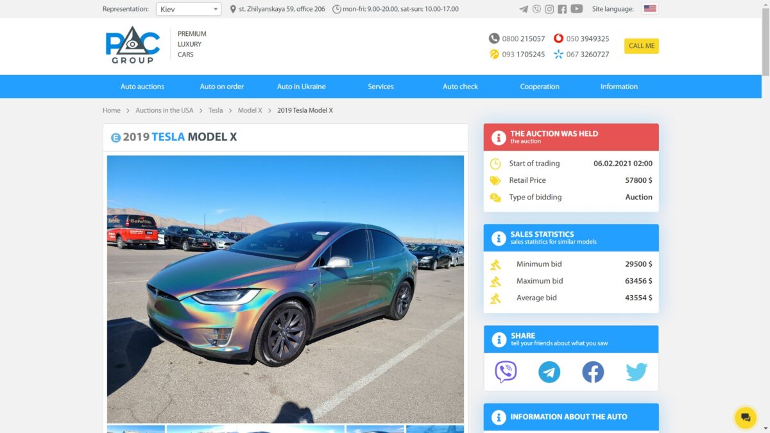Share via Telegram round icon

pyautogui.click(x=549, y=372)
